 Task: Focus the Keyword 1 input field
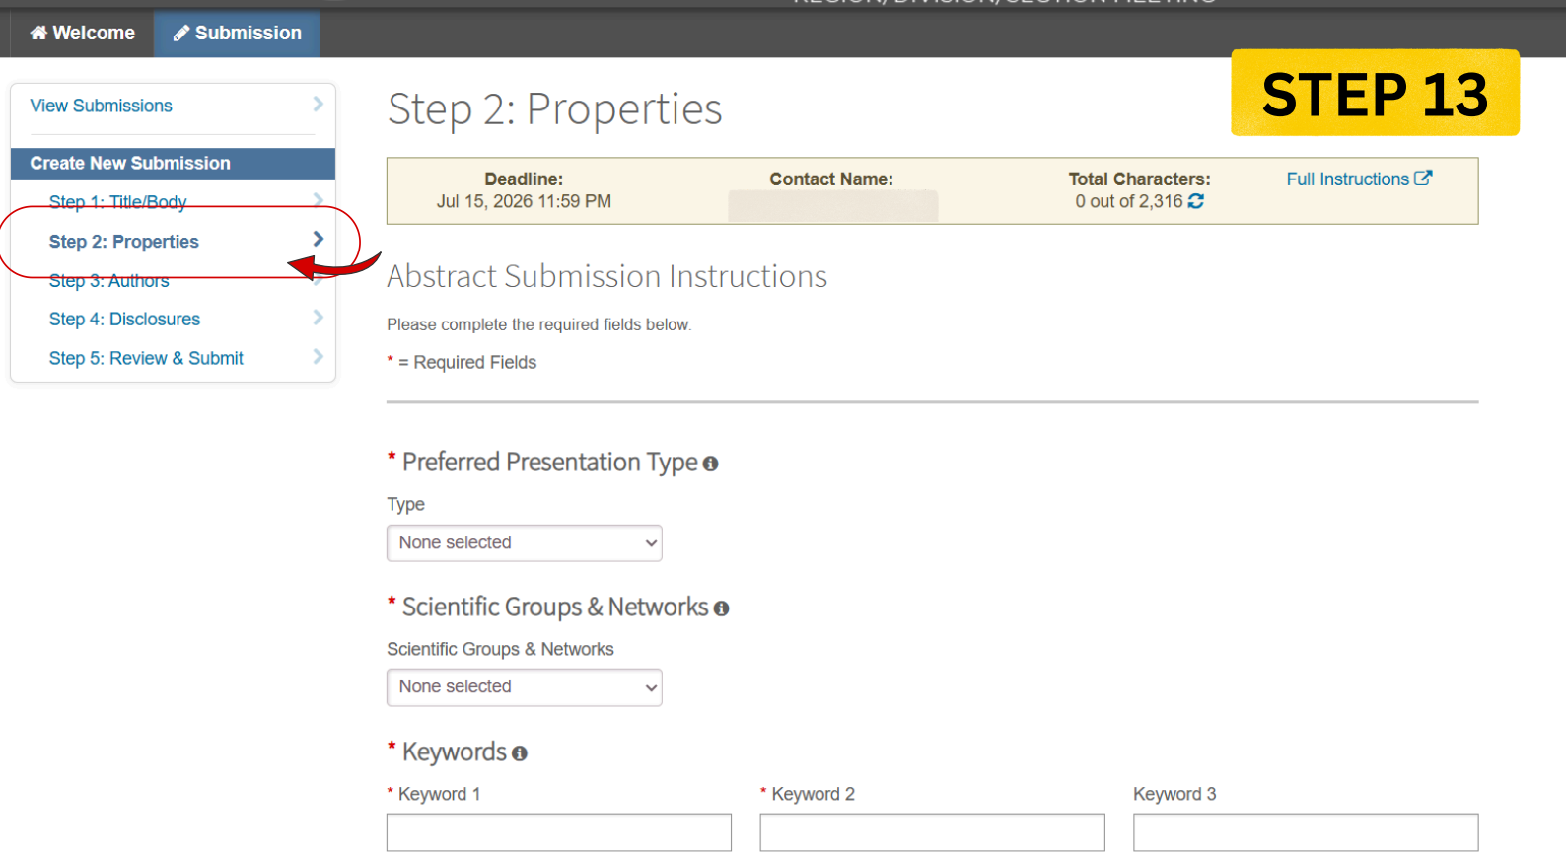559,832
